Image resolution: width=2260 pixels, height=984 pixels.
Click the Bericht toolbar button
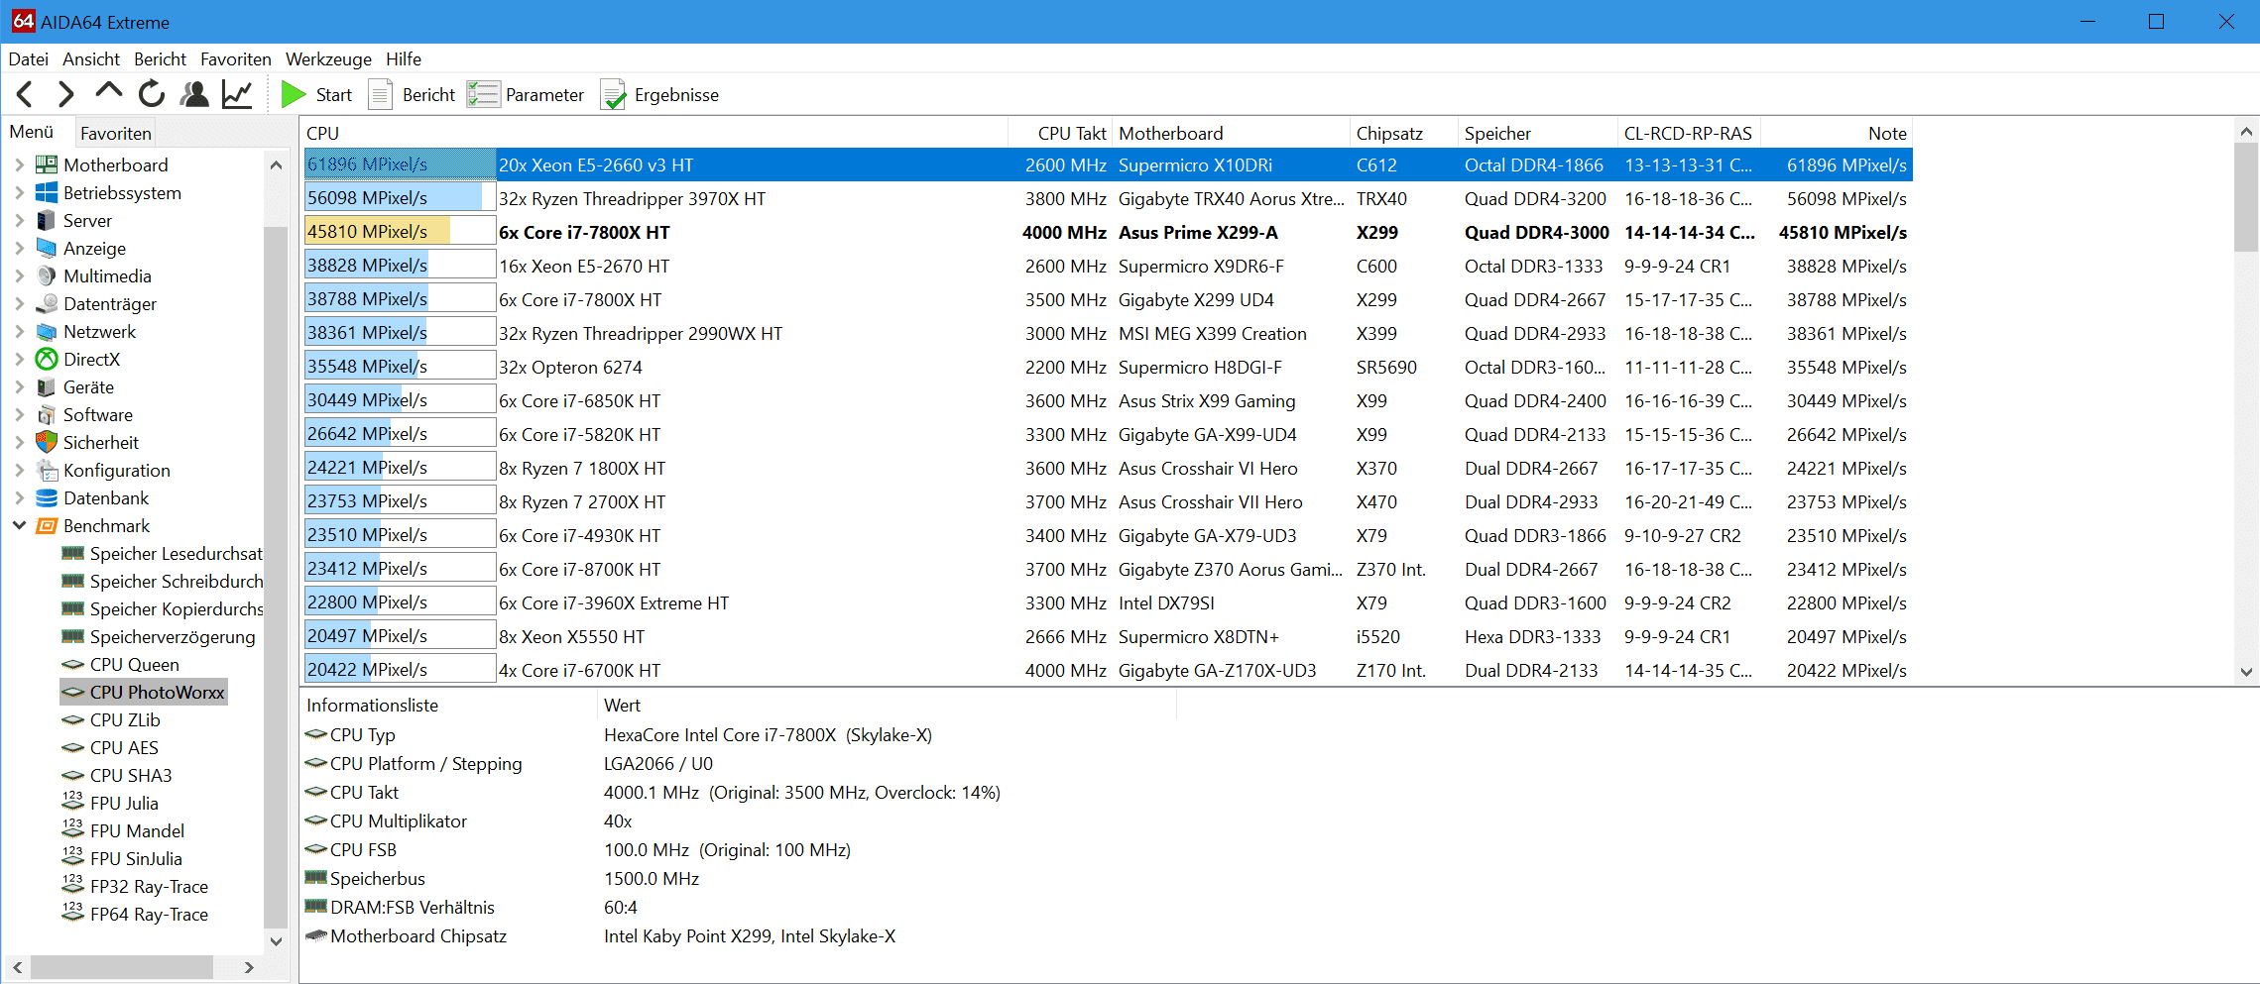point(413,95)
